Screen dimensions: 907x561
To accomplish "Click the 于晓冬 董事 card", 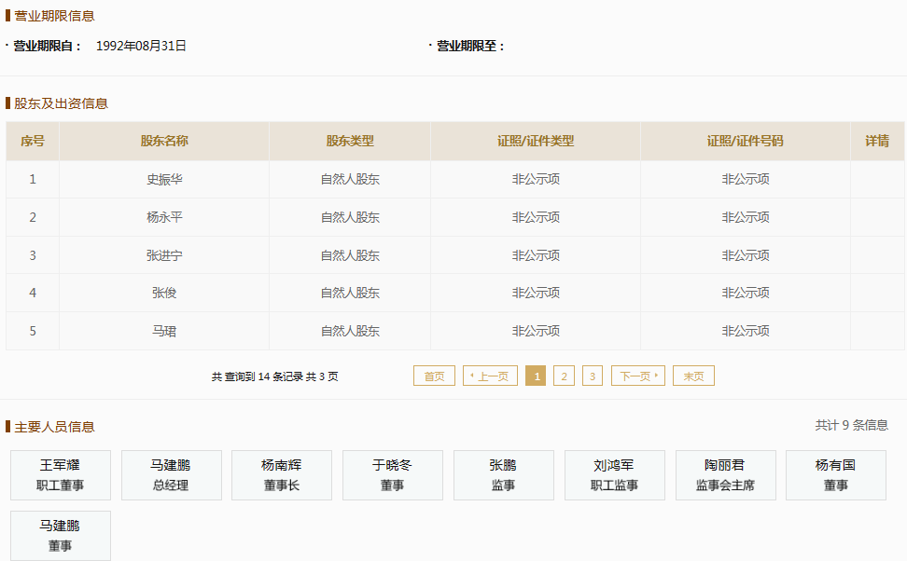I will tap(393, 475).
